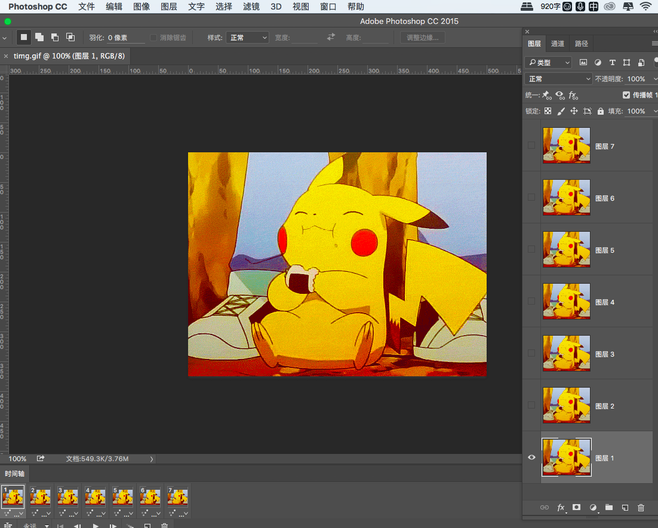Open the fx layer style menu
Viewport: 658px width, 528px height.
(x=561, y=507)
